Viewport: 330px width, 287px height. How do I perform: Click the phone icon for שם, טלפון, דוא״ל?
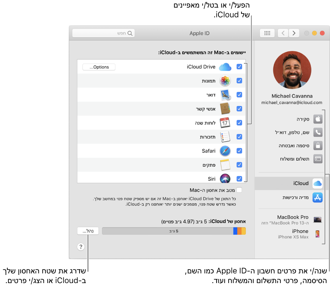point(318,132)
